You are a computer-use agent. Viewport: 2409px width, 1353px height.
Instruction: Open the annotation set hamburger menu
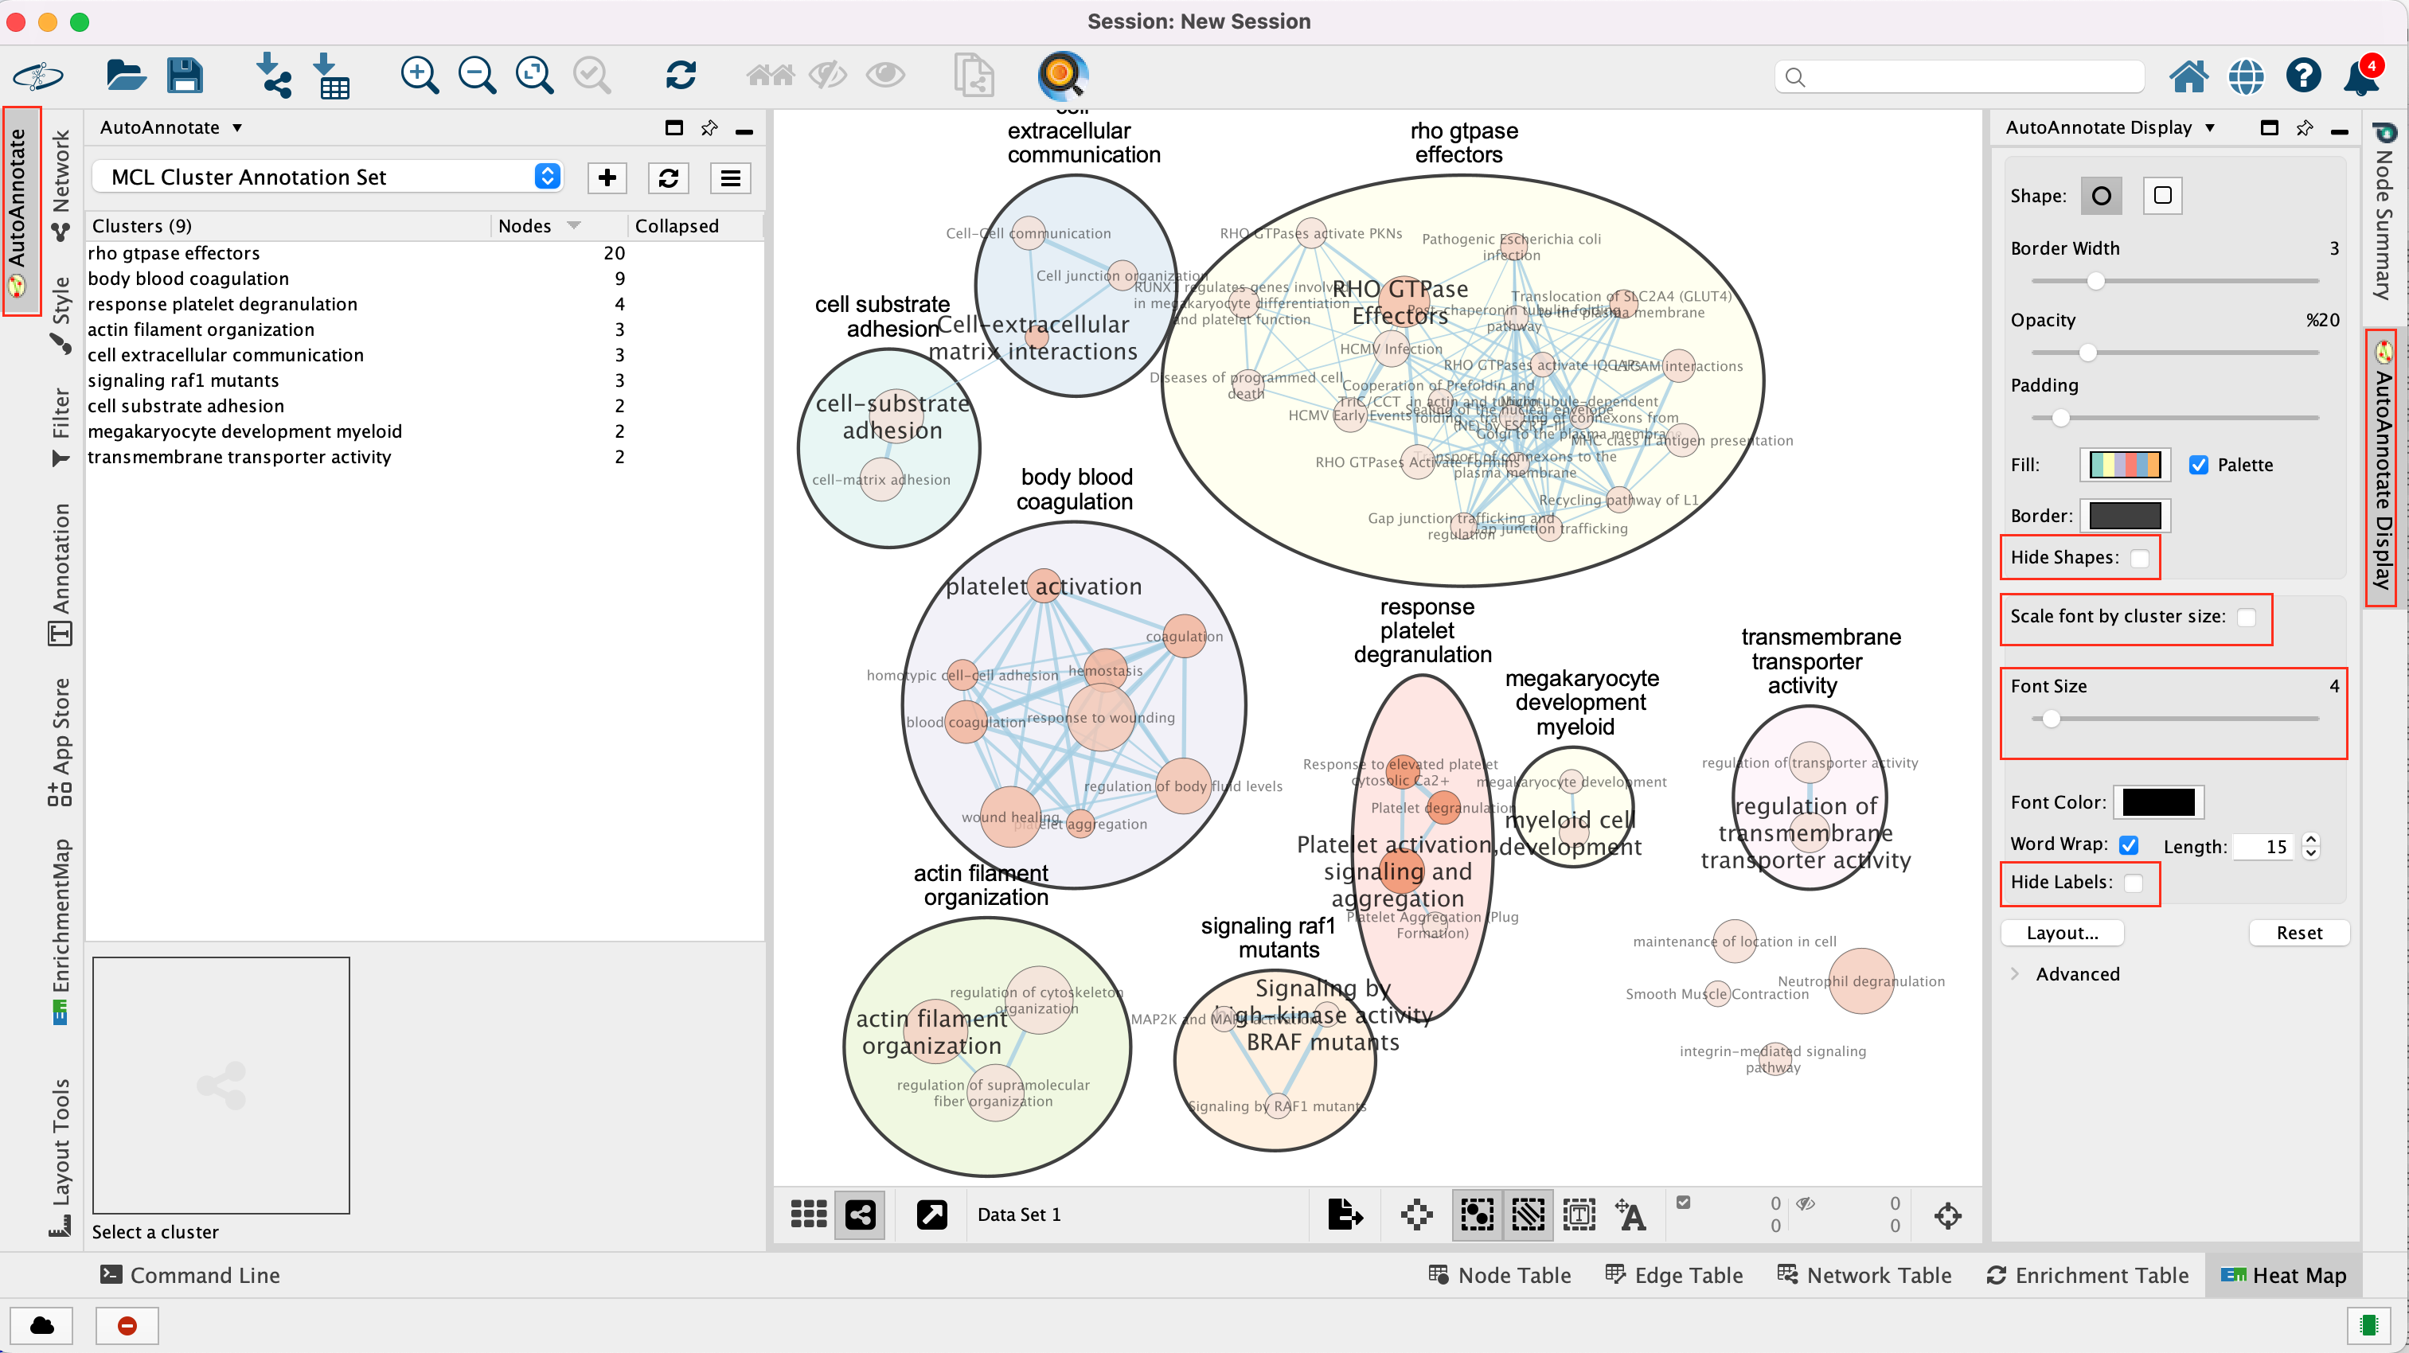point(730,177)
